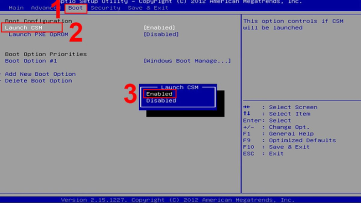Click the Launch CSM popup title

tap(179, 88)
